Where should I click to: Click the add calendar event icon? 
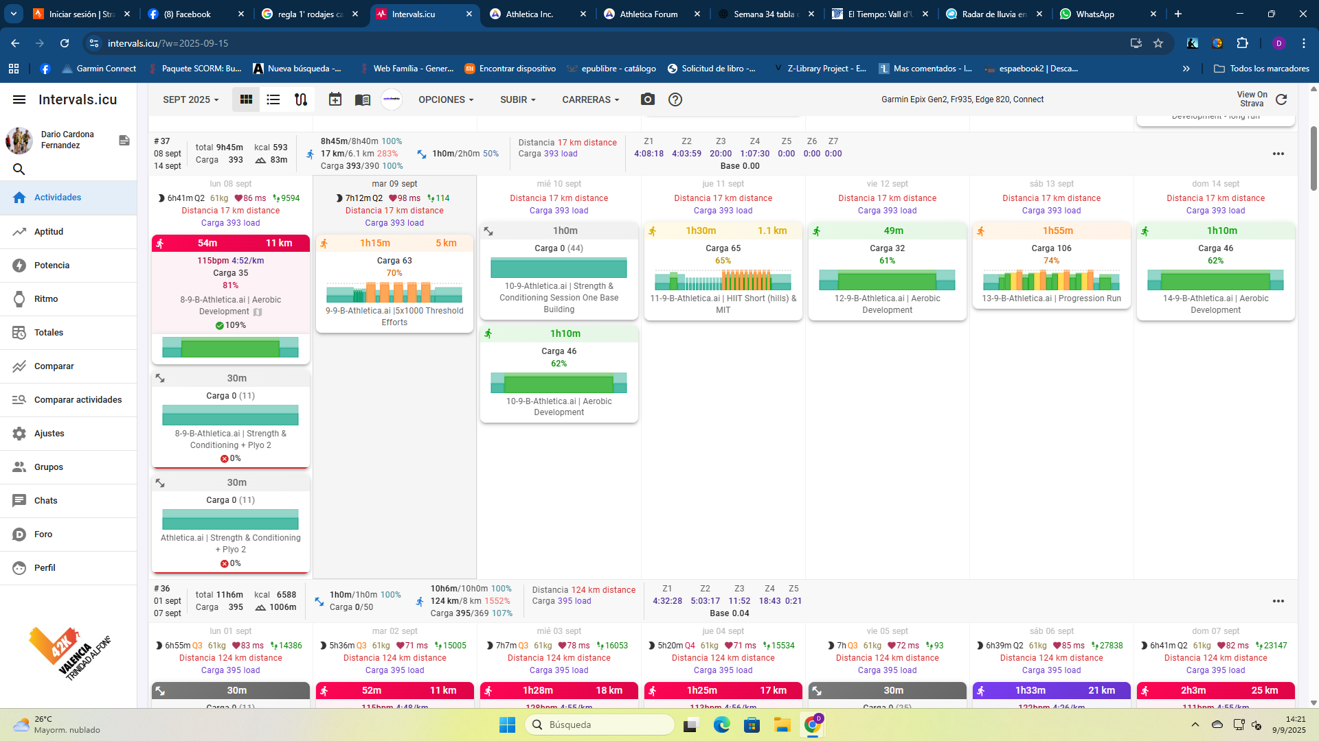(335, 99)
